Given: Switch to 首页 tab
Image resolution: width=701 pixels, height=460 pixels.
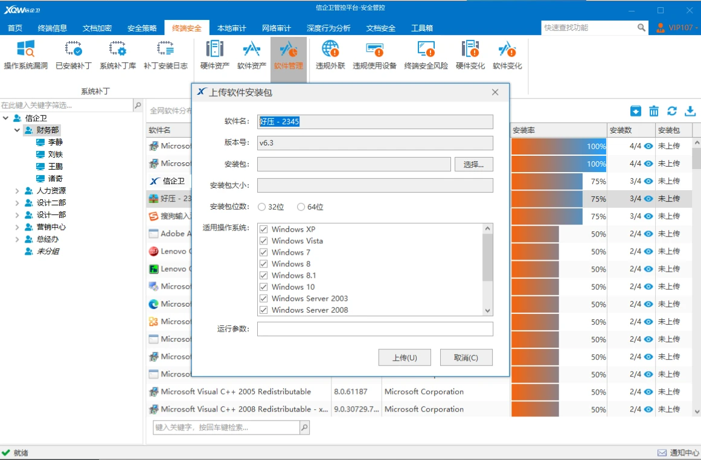Looking at the screenshot, I should click(14, 28).
